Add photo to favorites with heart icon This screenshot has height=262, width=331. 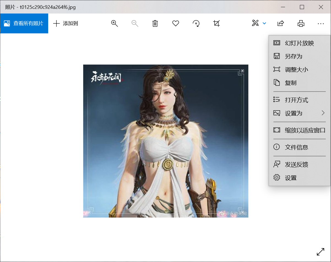click(176, 23)
